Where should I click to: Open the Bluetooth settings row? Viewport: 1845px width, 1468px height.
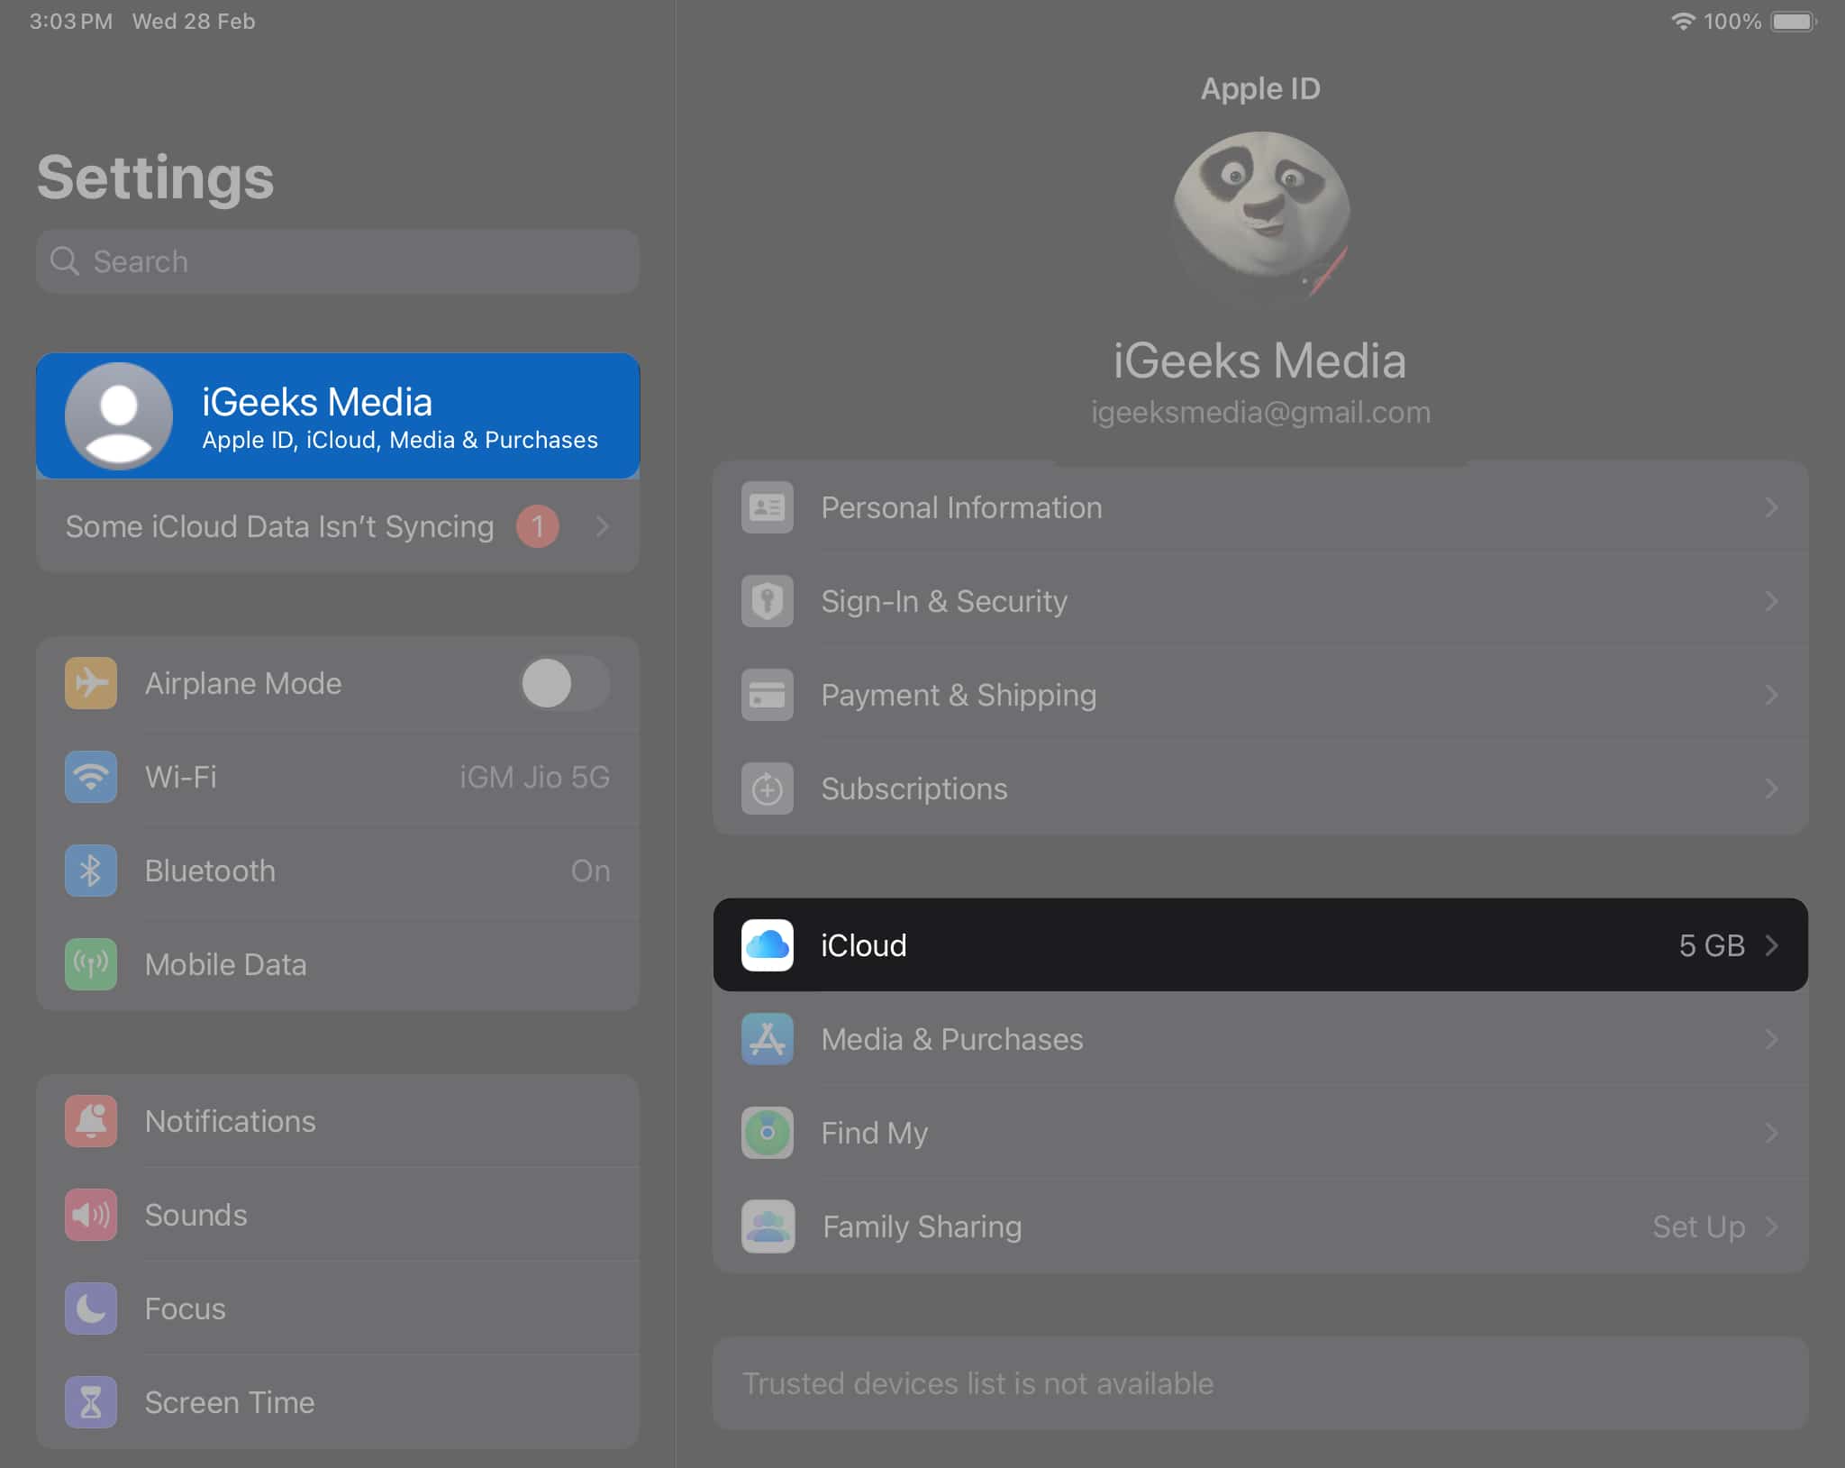point(338,871)
